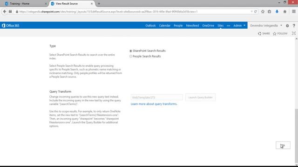Open help question mark icon
The height and width of the screenshot is (167, 298).
click(x=294, y=26)
